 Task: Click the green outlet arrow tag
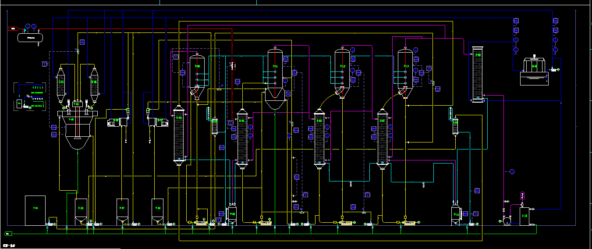click(7, 233)
